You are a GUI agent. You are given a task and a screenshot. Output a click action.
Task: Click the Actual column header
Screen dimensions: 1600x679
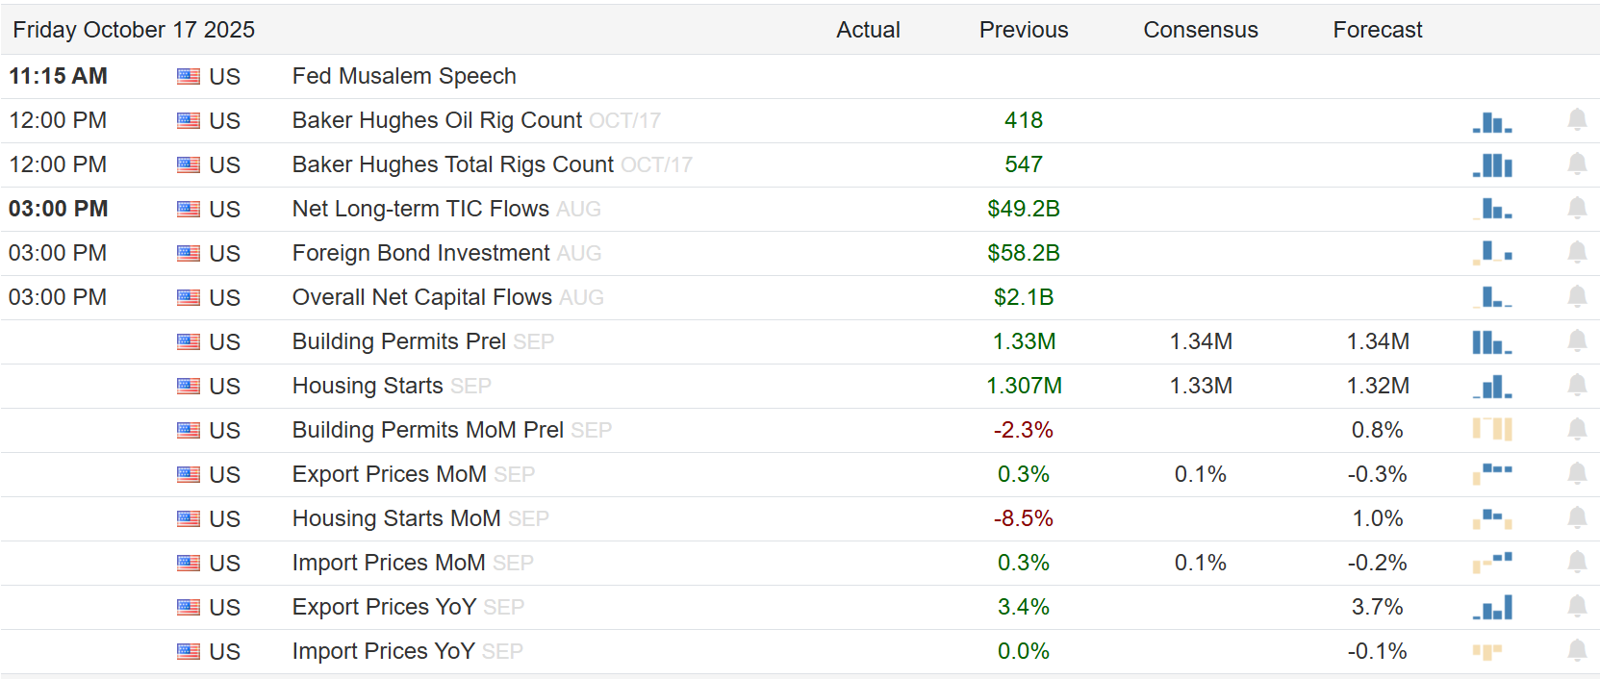tap(868, 30)
